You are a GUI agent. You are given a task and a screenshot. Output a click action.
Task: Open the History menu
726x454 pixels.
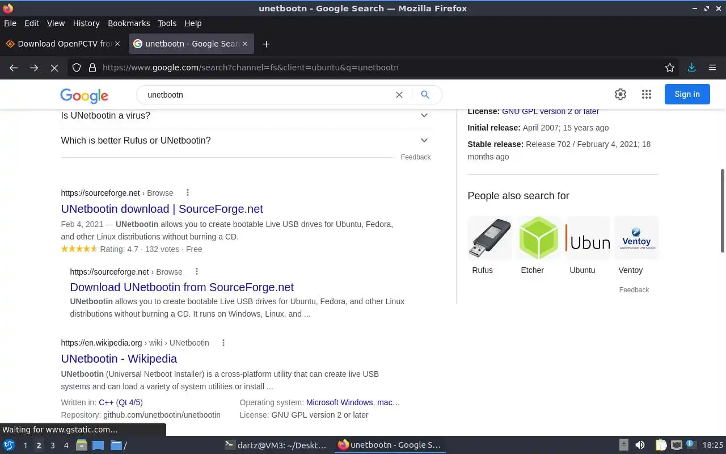86,23
